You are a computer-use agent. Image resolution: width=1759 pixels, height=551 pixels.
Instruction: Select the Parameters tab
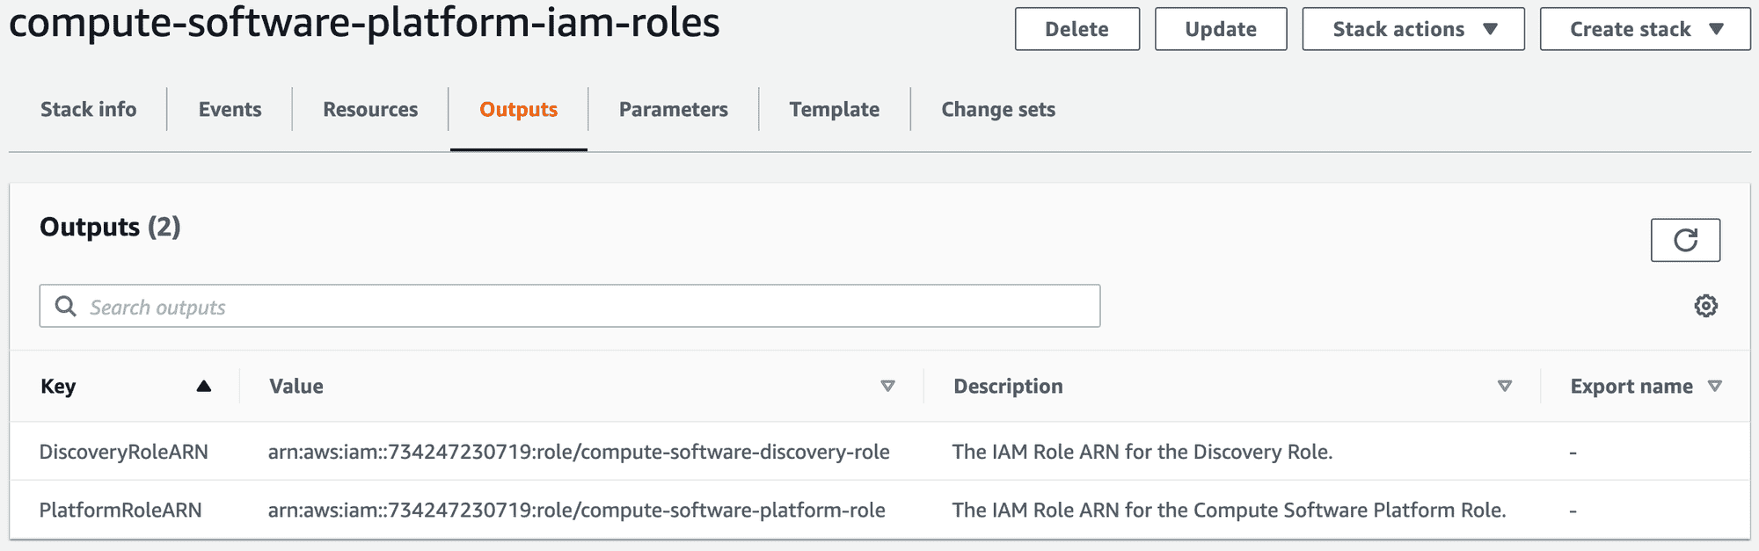pos(673,109)
